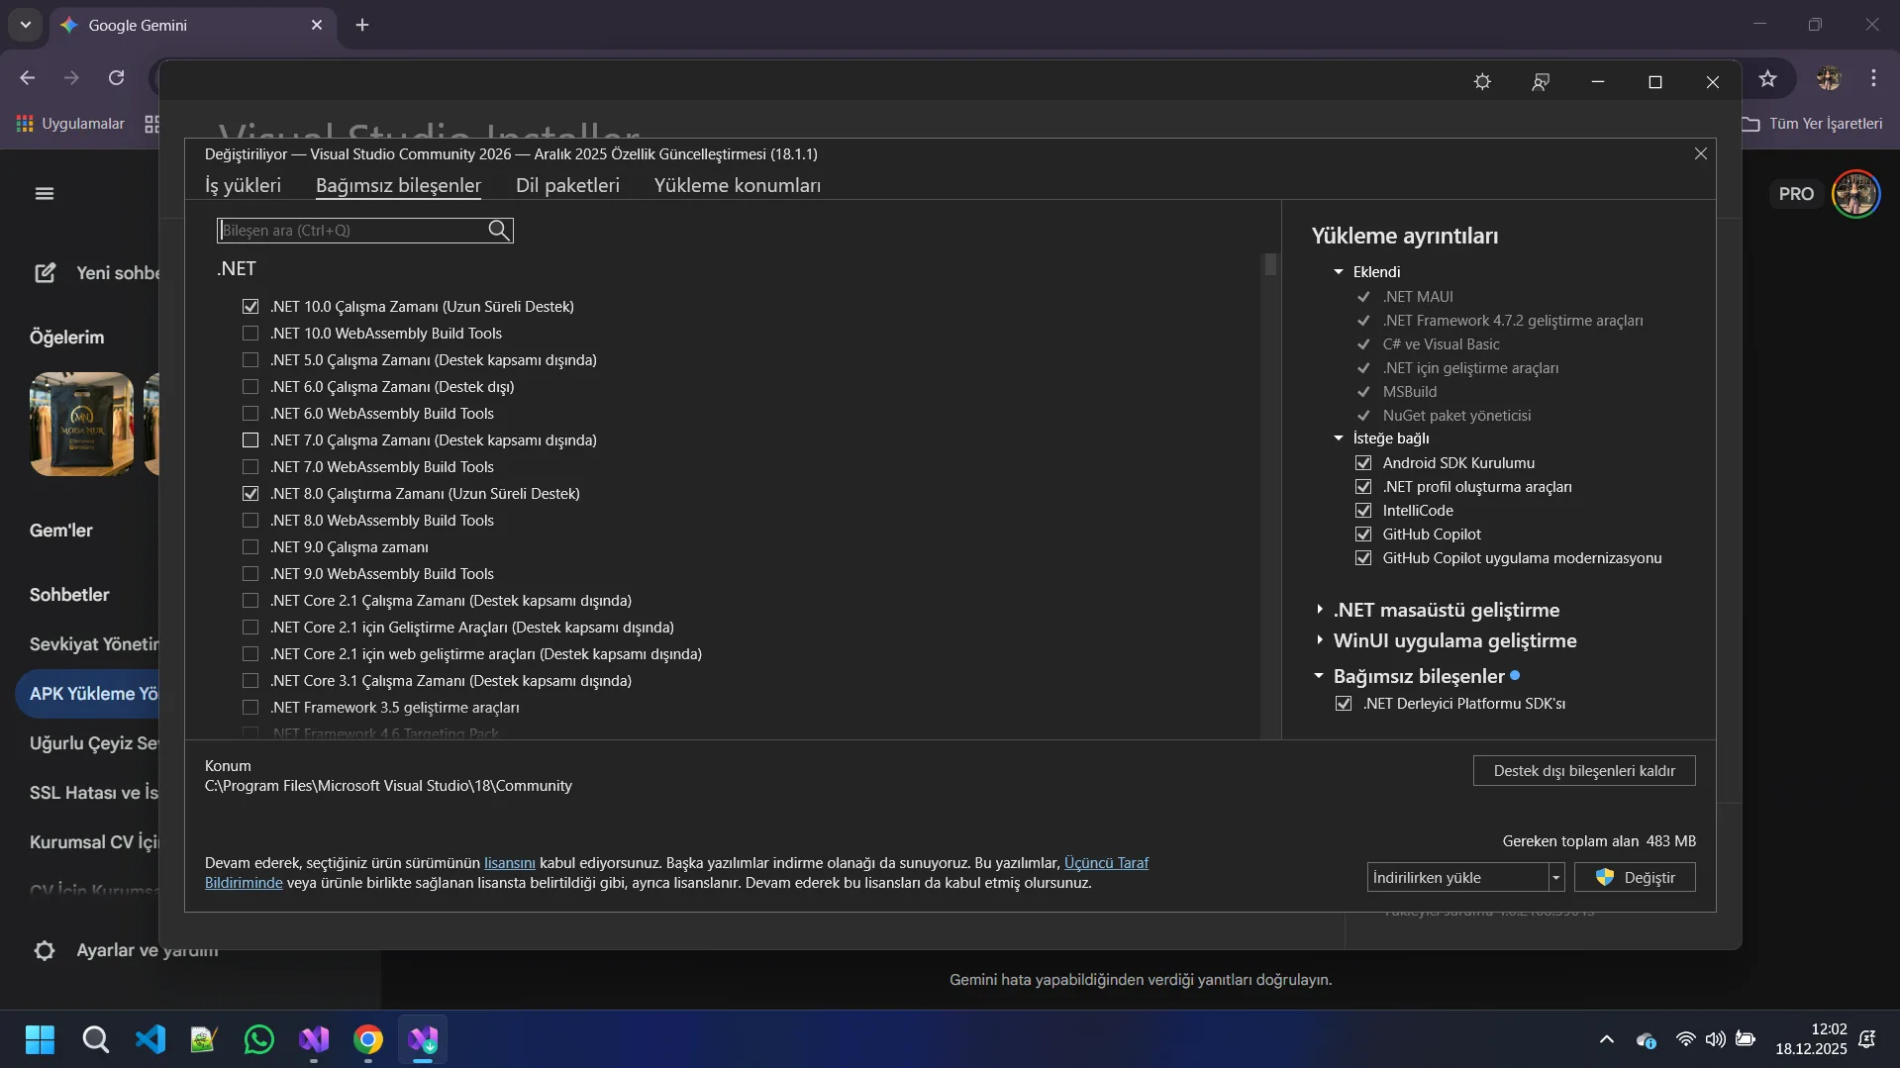This screenshot has height=1068, width=1900.
Task: Close the Visual Studio Community modify dialog
Action: [x=1701, y=153]
